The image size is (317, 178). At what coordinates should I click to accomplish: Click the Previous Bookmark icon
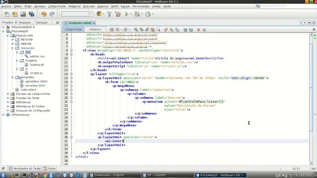click(x=166, y=30)
